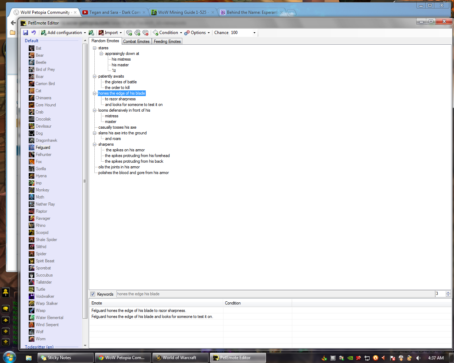Collapse the 'appraisingly down at' node
The image size is (454, 363).
(101, 54)
